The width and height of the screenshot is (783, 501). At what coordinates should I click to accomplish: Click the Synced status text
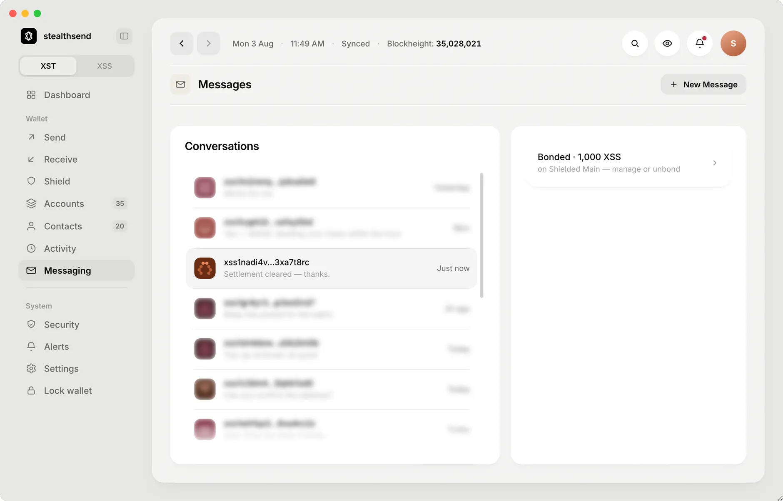tap(356, 44)
